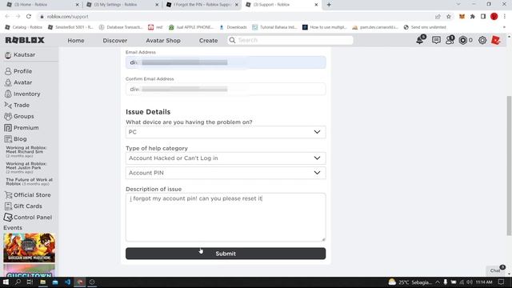The image size is (512, 288).
Task: Open Gift Cards in sidebar
Action: [x=23, y=206]
